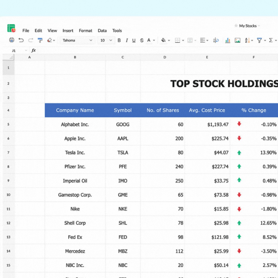278x278 pixels.
Task: Expand the borders dropdown arrow
Action: coord(183,41)
